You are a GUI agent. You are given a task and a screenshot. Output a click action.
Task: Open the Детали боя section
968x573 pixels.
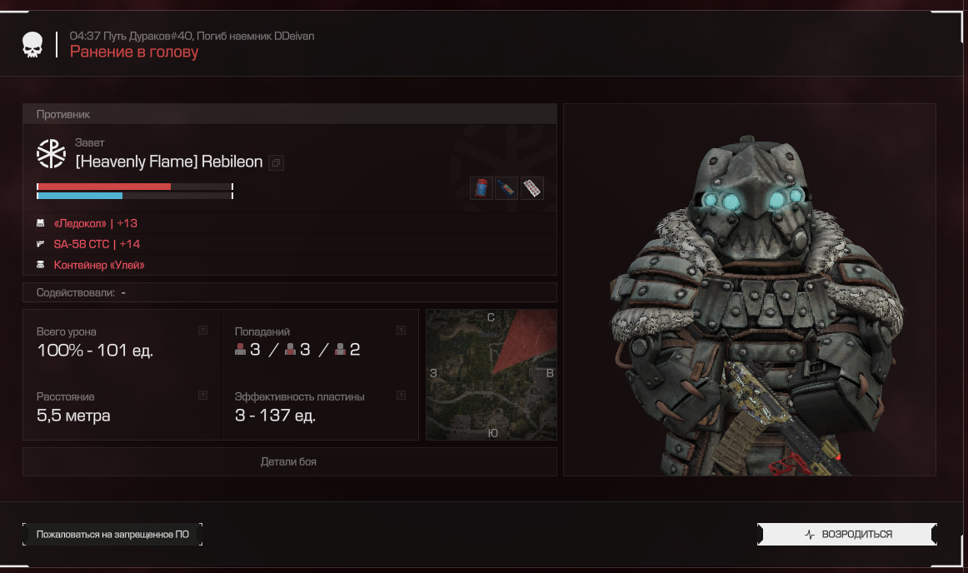point(290,462)
